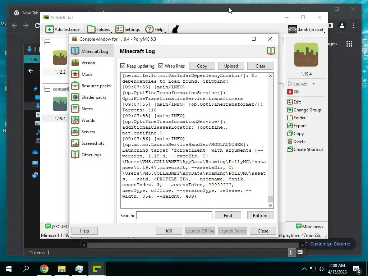This screenshot has height=276, width=368.
Task: Click the volume icon in system tray
Action: pyautogui.click(x=321, y=269)
